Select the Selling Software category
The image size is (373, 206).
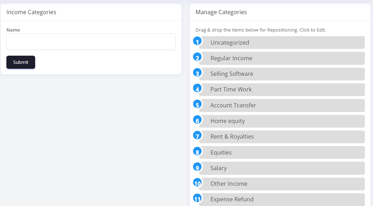click(x=282, y=74)
